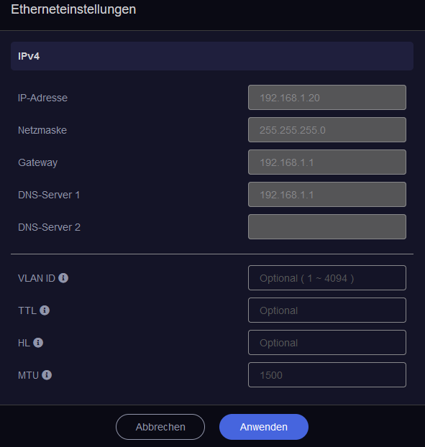Click the MTU field showing 1500
Image resolution: width=425 pixels, height=447 pixels.
[x=327, y=375]
